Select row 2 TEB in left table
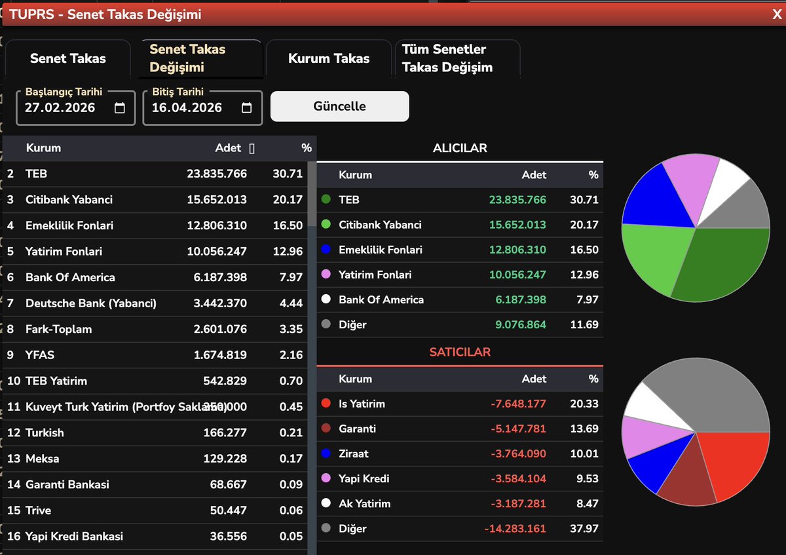Image resolution: width=786 pixels, height=555 pixels. (155, 174)
